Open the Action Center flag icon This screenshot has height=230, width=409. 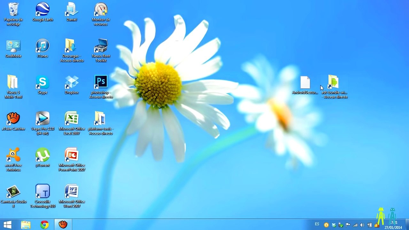tap(348, 225)
